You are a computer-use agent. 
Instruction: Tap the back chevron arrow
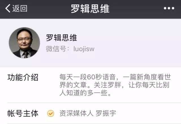click(x=8, y=8)
